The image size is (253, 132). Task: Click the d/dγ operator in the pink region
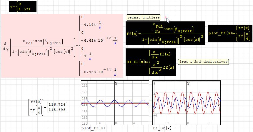coord(6,45)
